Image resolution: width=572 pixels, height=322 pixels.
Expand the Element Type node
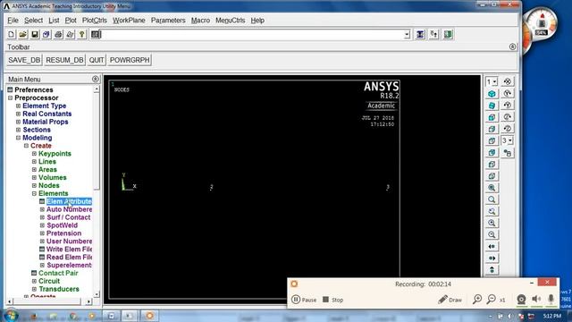pyautogui.click(x=18, y=106)
